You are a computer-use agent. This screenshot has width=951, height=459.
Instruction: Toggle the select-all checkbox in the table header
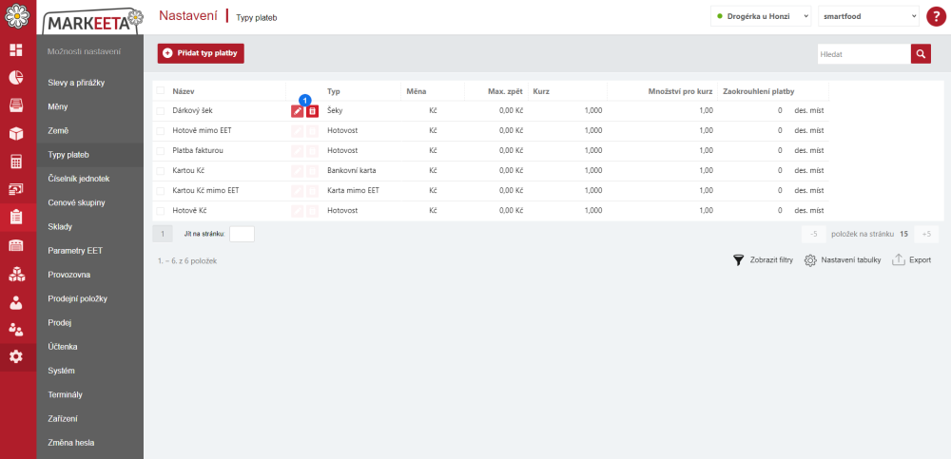coord(160,91)
